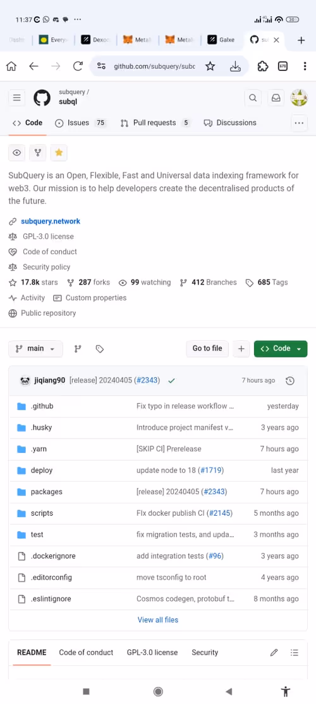Open the browser home page icon
The width and height of the screenshot is (316, 704).
point(11,67)
